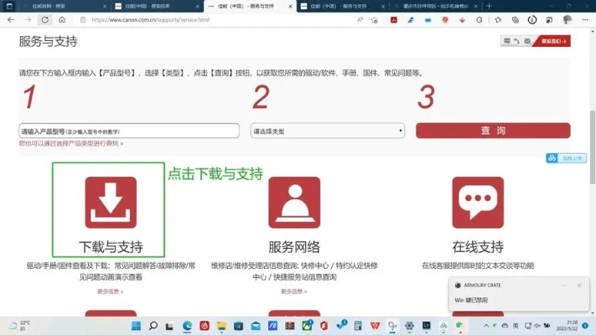Refresh the Canon support page
This screenshot has width=596, height=335.
[45, 20]
